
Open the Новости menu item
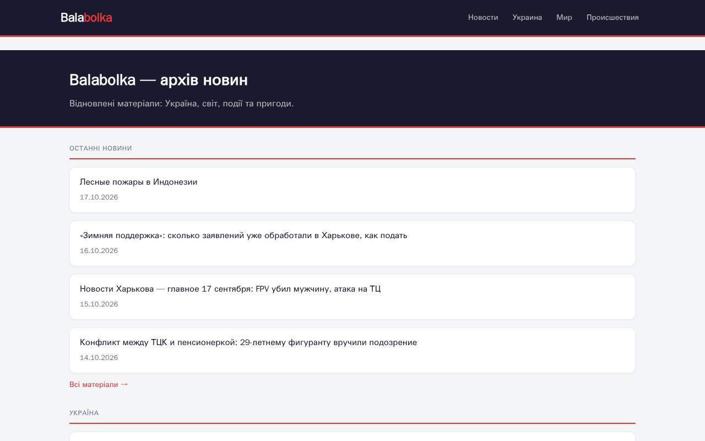pyautogui.click(x=483, y=18)
